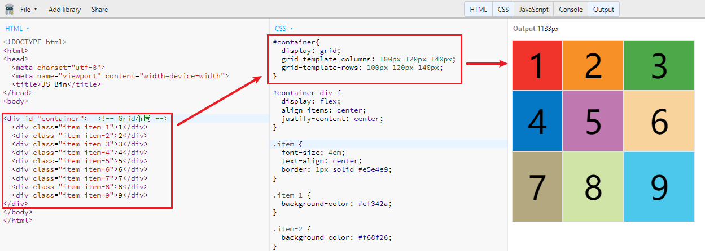The width and height of the screenshot is (705, 251).
Task: Click the .item { selector line
Action: point(288,144)
